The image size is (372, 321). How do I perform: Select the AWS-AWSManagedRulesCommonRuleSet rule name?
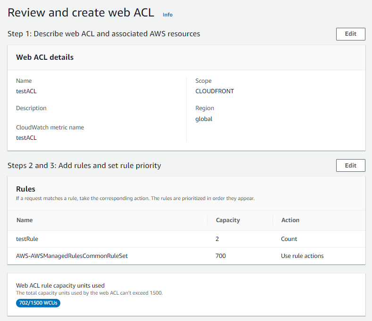[72, 256]
